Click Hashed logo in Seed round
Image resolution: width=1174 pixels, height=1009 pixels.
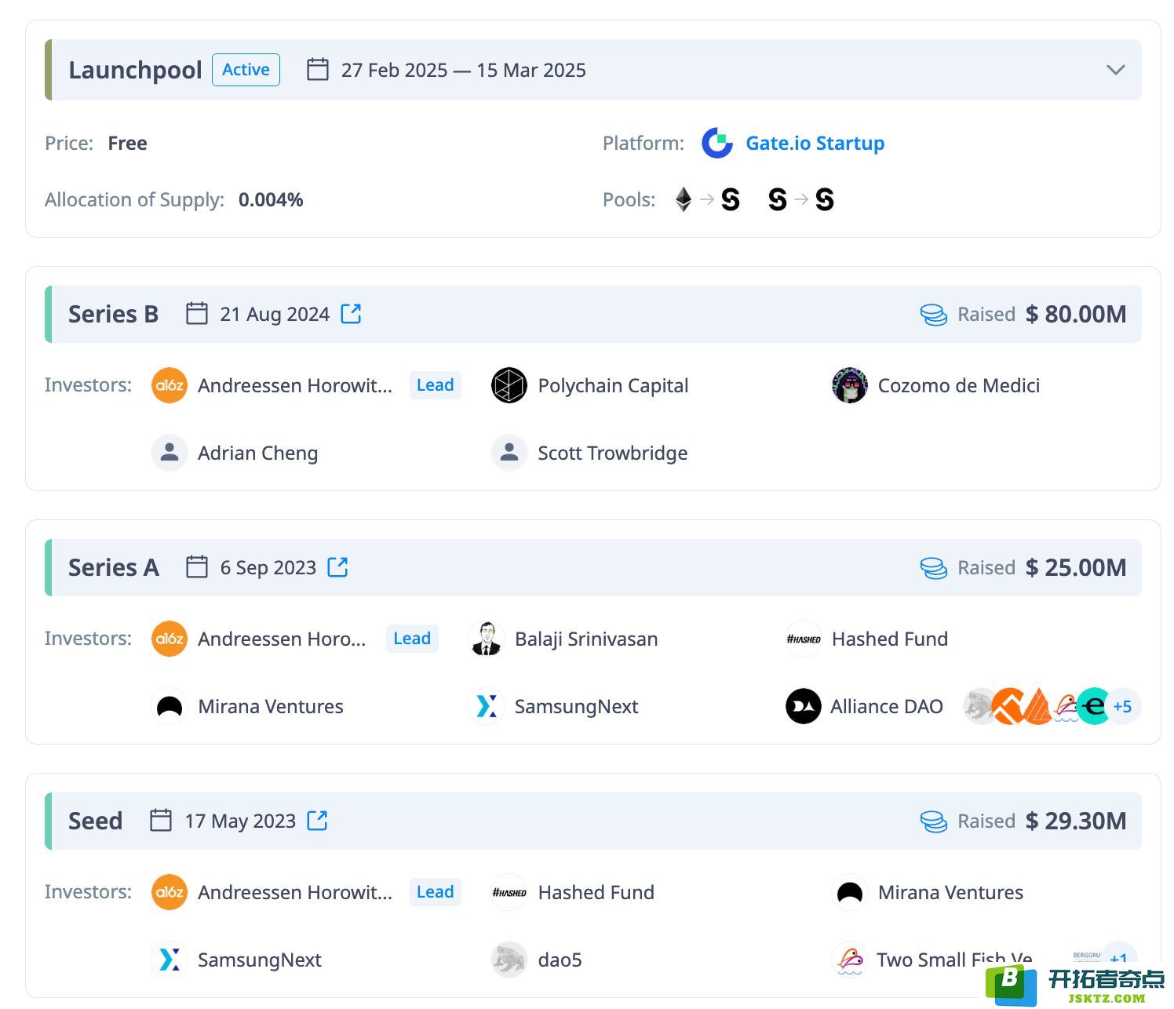point(509,892)
